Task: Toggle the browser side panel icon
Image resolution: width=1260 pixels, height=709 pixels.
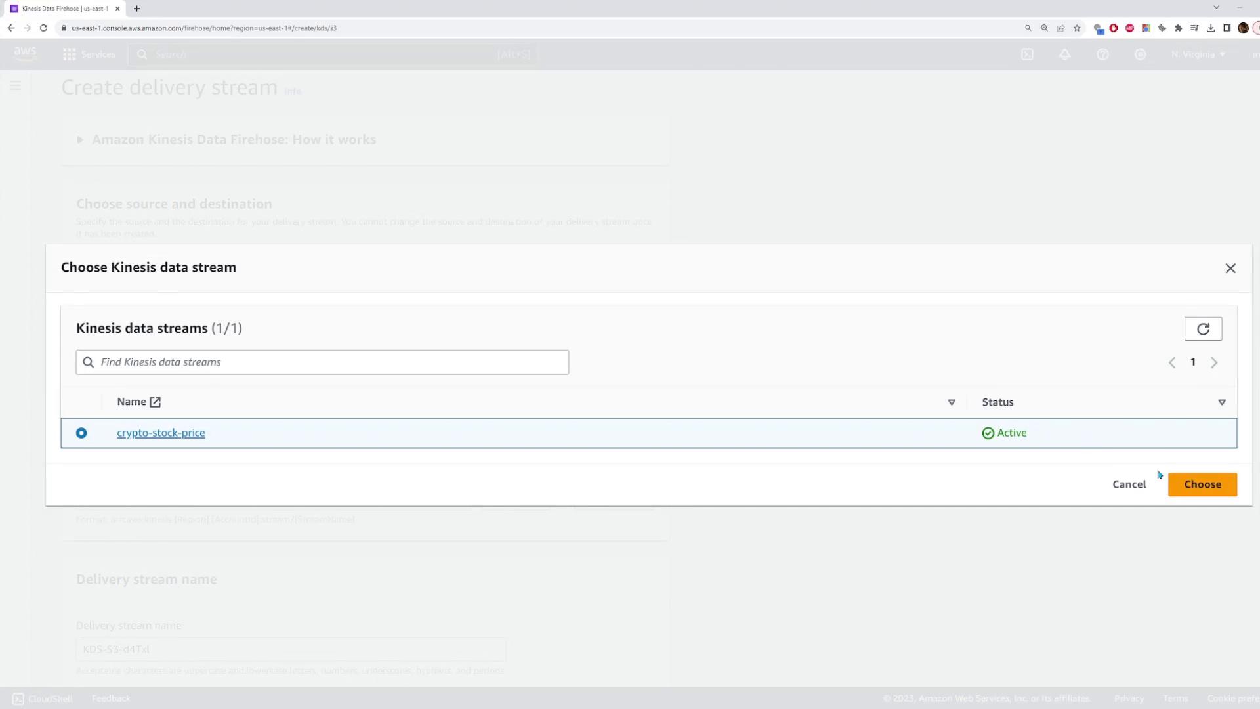Action: pos(1227,28)
